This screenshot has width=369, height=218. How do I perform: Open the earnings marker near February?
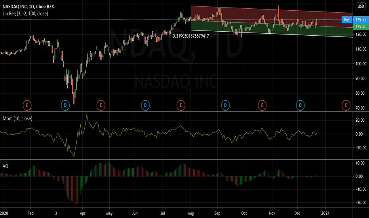27,105
